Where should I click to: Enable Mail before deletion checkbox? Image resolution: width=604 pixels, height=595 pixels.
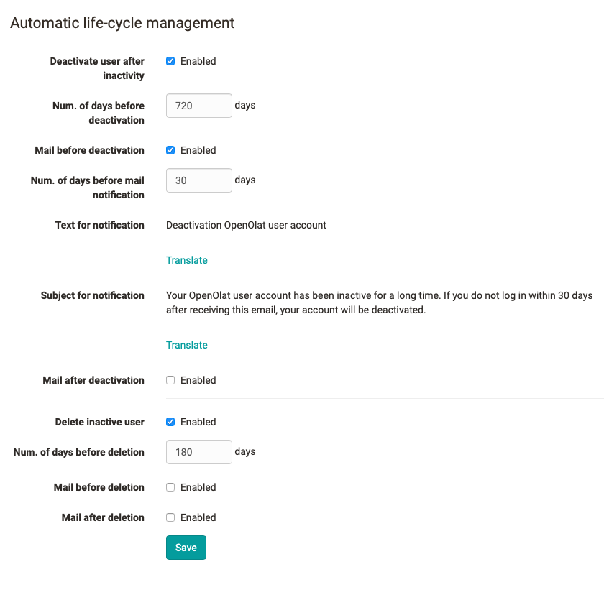pyautogui.click(x=170, y=487)
